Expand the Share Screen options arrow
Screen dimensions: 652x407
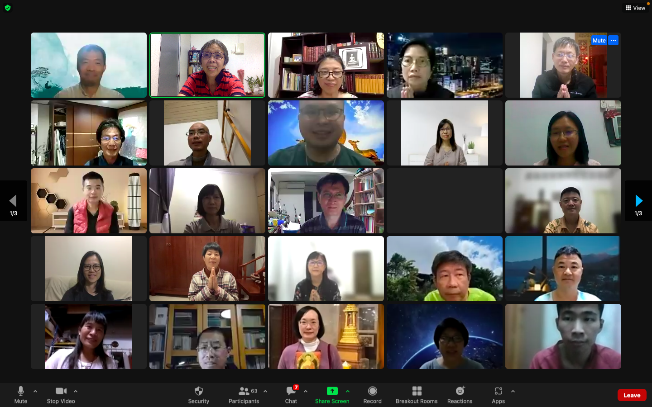(x=348, y=391)
